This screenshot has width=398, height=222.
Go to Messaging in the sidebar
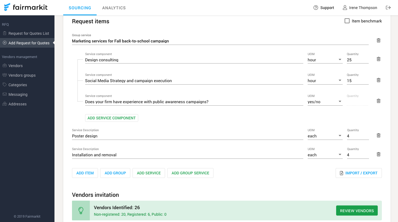click(x=18, y=94)
